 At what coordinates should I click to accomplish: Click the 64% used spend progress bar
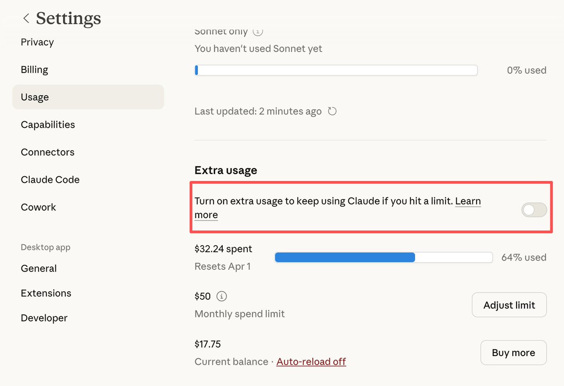point(384,257)
